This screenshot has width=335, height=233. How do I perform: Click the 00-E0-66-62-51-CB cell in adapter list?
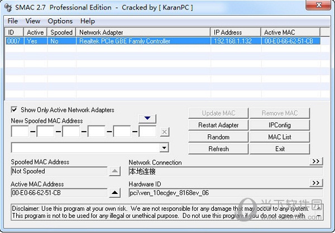[291, 41]
